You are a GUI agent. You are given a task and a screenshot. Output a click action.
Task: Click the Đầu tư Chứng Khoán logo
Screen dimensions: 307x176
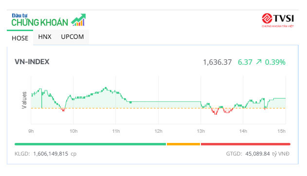point(49,20)
